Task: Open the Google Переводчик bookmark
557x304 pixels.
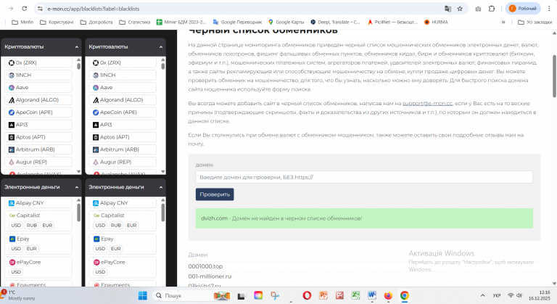Action: 237,22
